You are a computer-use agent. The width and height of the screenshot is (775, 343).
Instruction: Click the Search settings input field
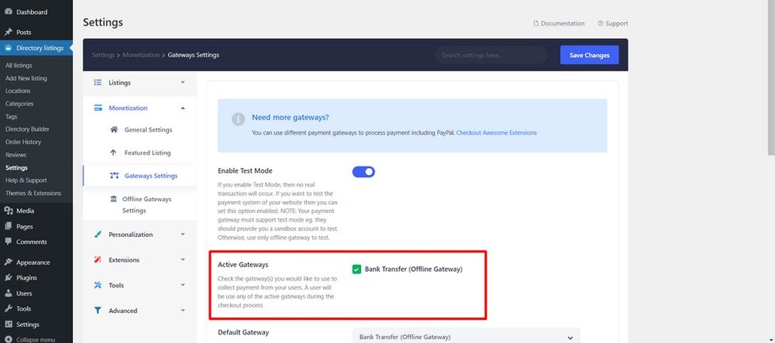[490, 55]
